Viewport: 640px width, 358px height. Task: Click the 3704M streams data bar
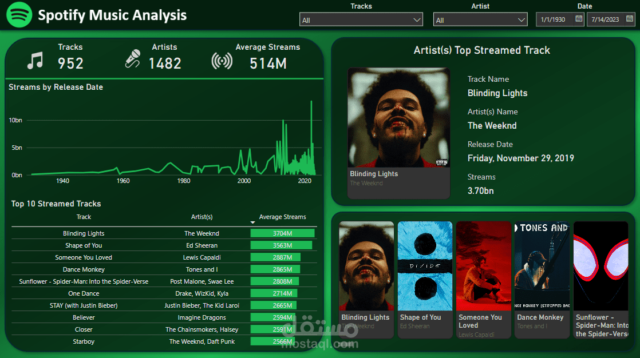click(x=282, y=233)
